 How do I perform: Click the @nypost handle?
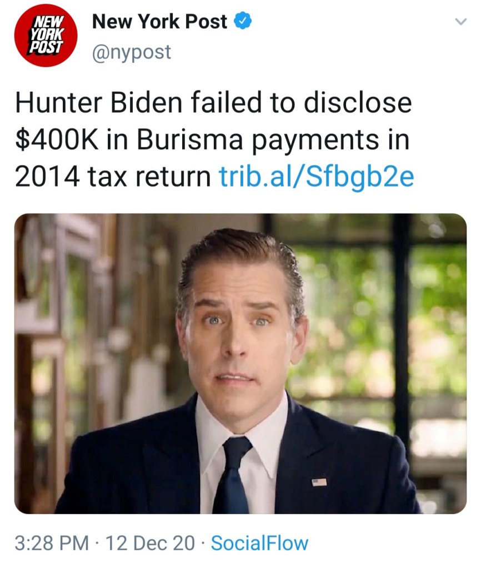tap(131, 53)
